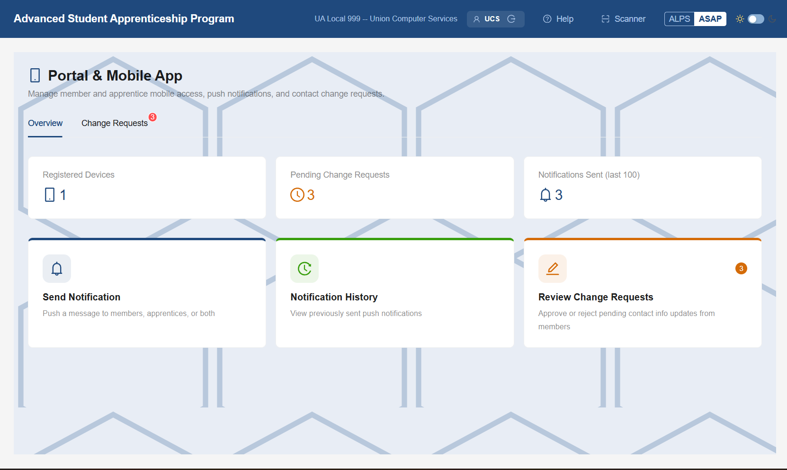787x470 pixels.
Task: Open the Scanner link
Action: pos(624,19)
